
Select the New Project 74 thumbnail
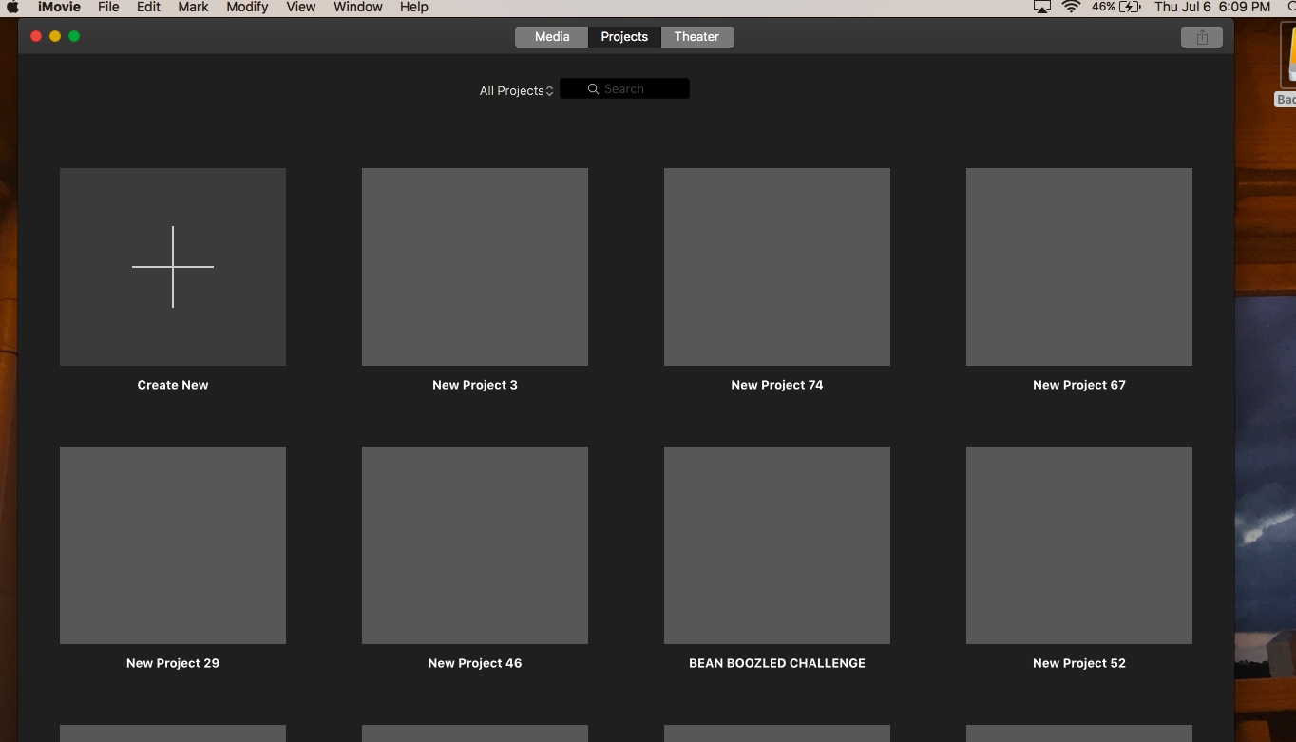tap(777, 267)
